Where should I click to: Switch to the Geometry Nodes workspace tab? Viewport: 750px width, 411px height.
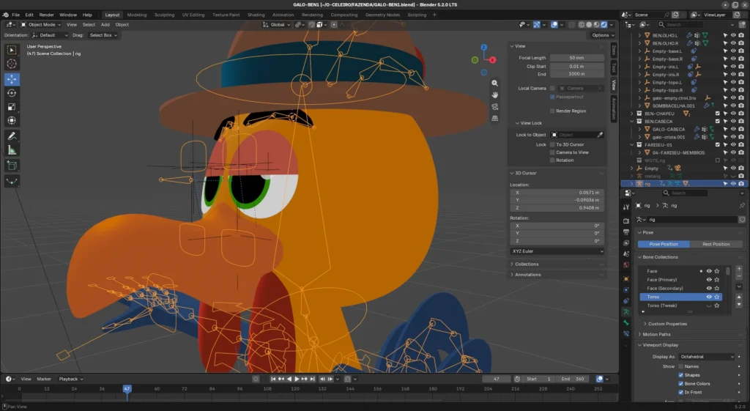382,15
